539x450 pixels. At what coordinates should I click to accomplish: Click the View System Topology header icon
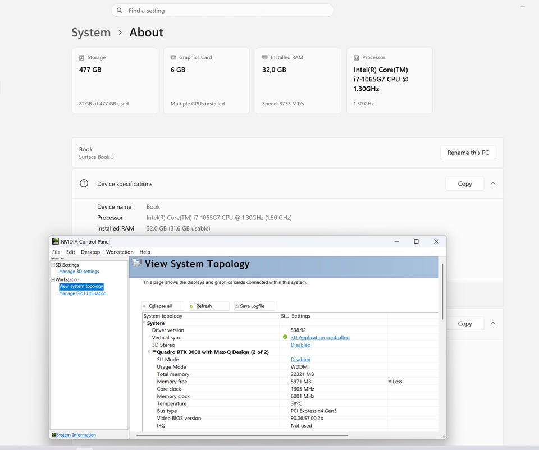point(137,263)
